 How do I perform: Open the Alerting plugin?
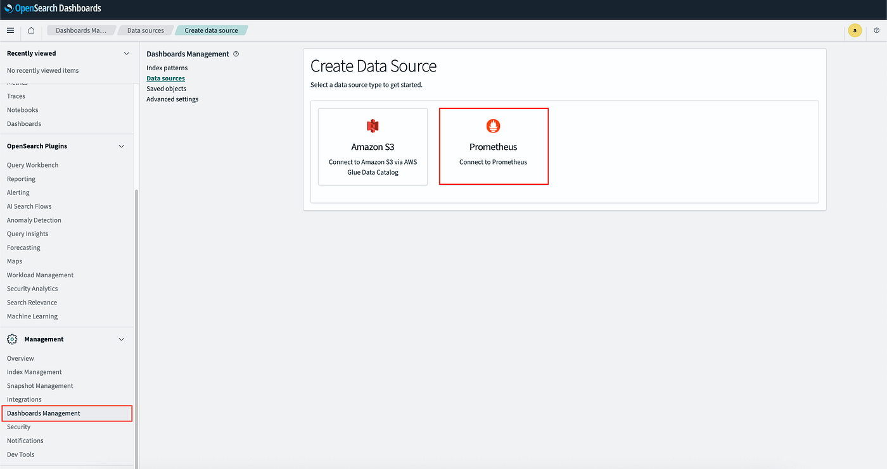pyautogui.click(x=18, y=192)
